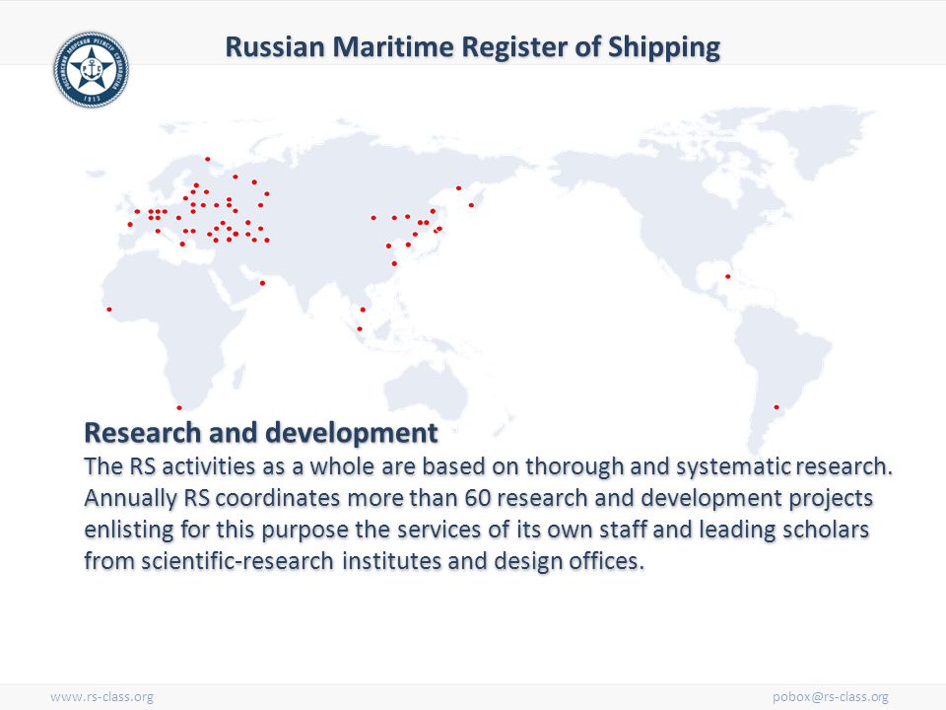Select the 'Research and development' heading
The width and height of the screenshot is (946, 710).
coord(260,433)
